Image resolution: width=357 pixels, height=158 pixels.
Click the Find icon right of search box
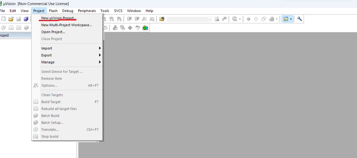[217, 19]
